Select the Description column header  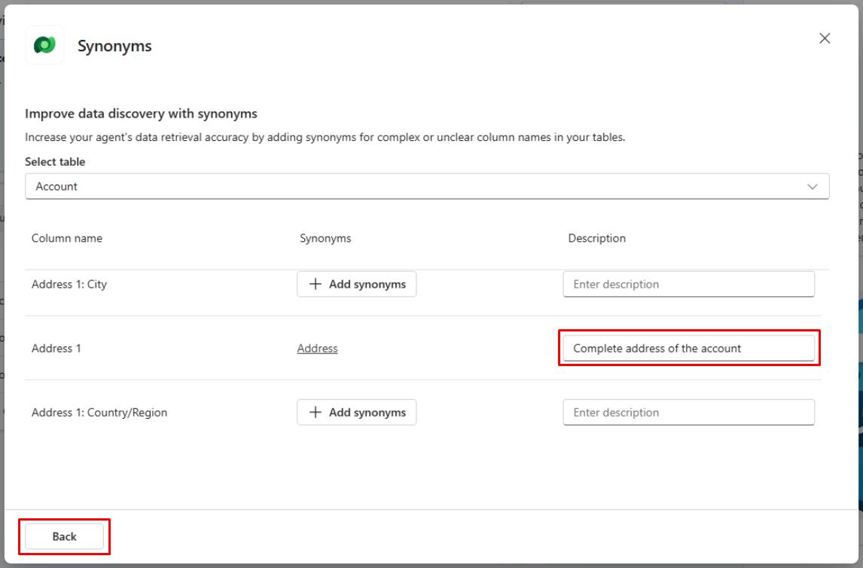pyautogui.click(x=597, y=238)
